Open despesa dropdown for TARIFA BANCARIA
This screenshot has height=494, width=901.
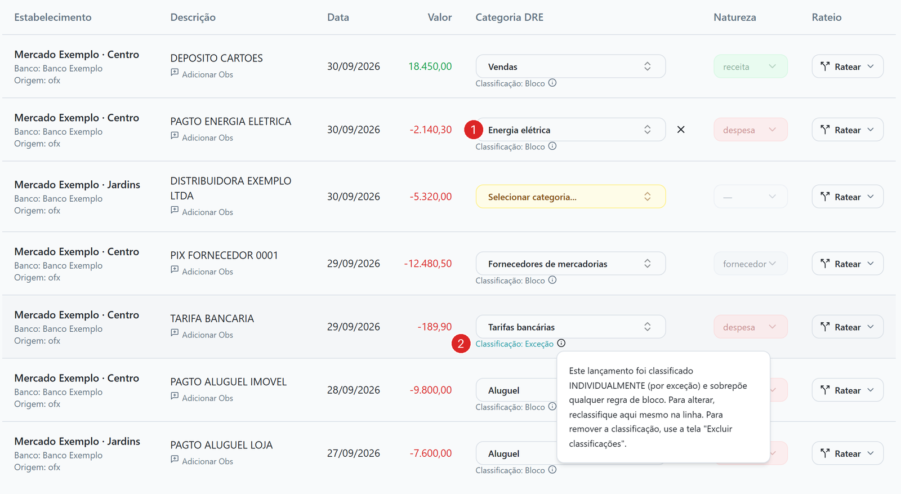pyautogui.click(x=751, y=327)
